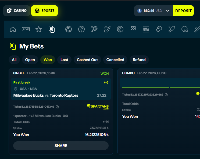Select the Basketball sport icon
The width and height of the screenshot is (200, 159).
(81, 29)
